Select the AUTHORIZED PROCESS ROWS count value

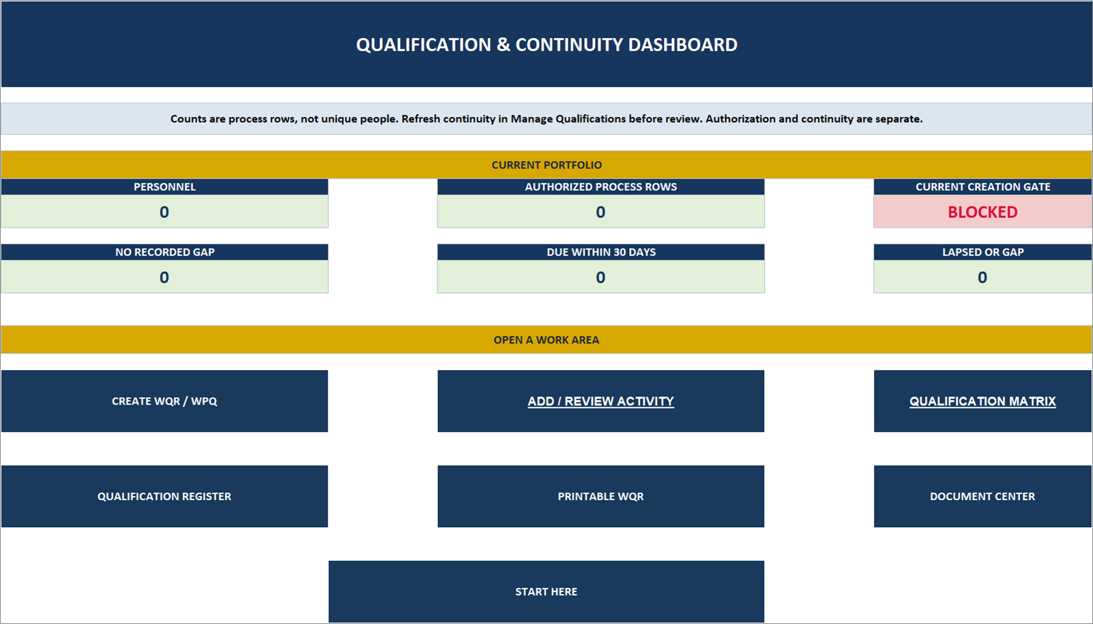pyautogui.click(x=600, y=212)
